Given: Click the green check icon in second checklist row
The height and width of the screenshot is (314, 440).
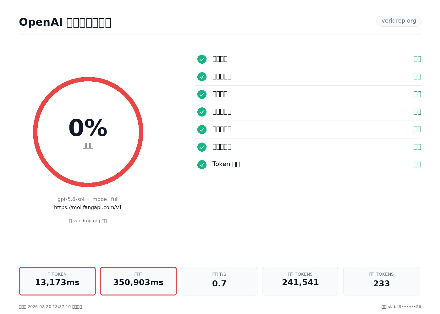Looking at the screenshot, I should [202, 77].
